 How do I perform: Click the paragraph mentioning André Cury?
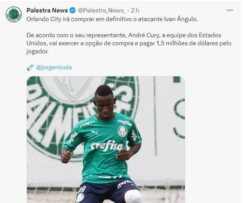[129, 43]
